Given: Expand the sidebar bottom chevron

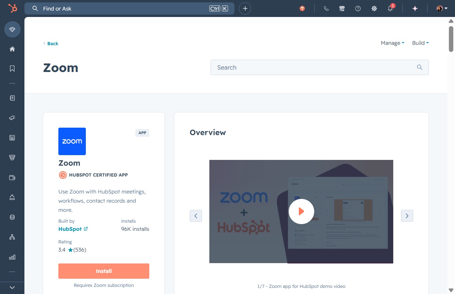Looking at the screenshot, I should 12,288.
